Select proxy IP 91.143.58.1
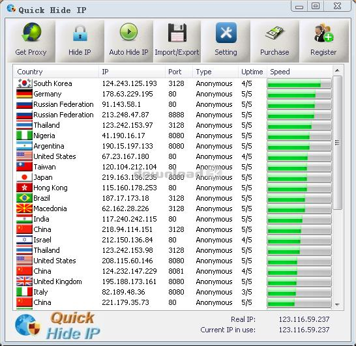 121,104
